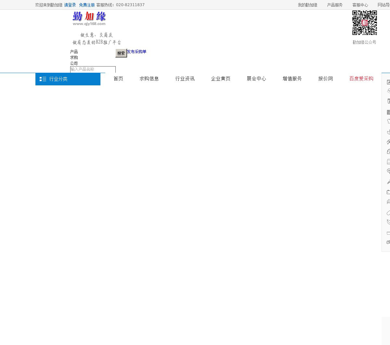Select the 求购 search type option
This screenshot has height=345, width=390.
coord(74,57)
